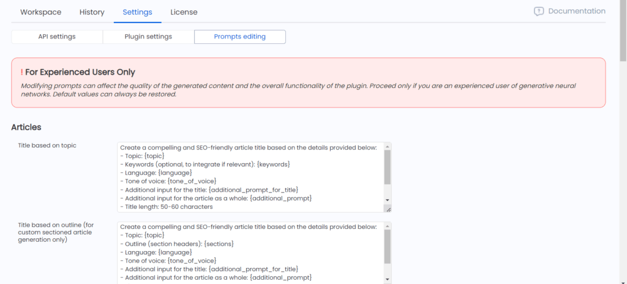
Task: Click scrollbar thumb in topic title prompt box
Action: click(x=387, y=167)
